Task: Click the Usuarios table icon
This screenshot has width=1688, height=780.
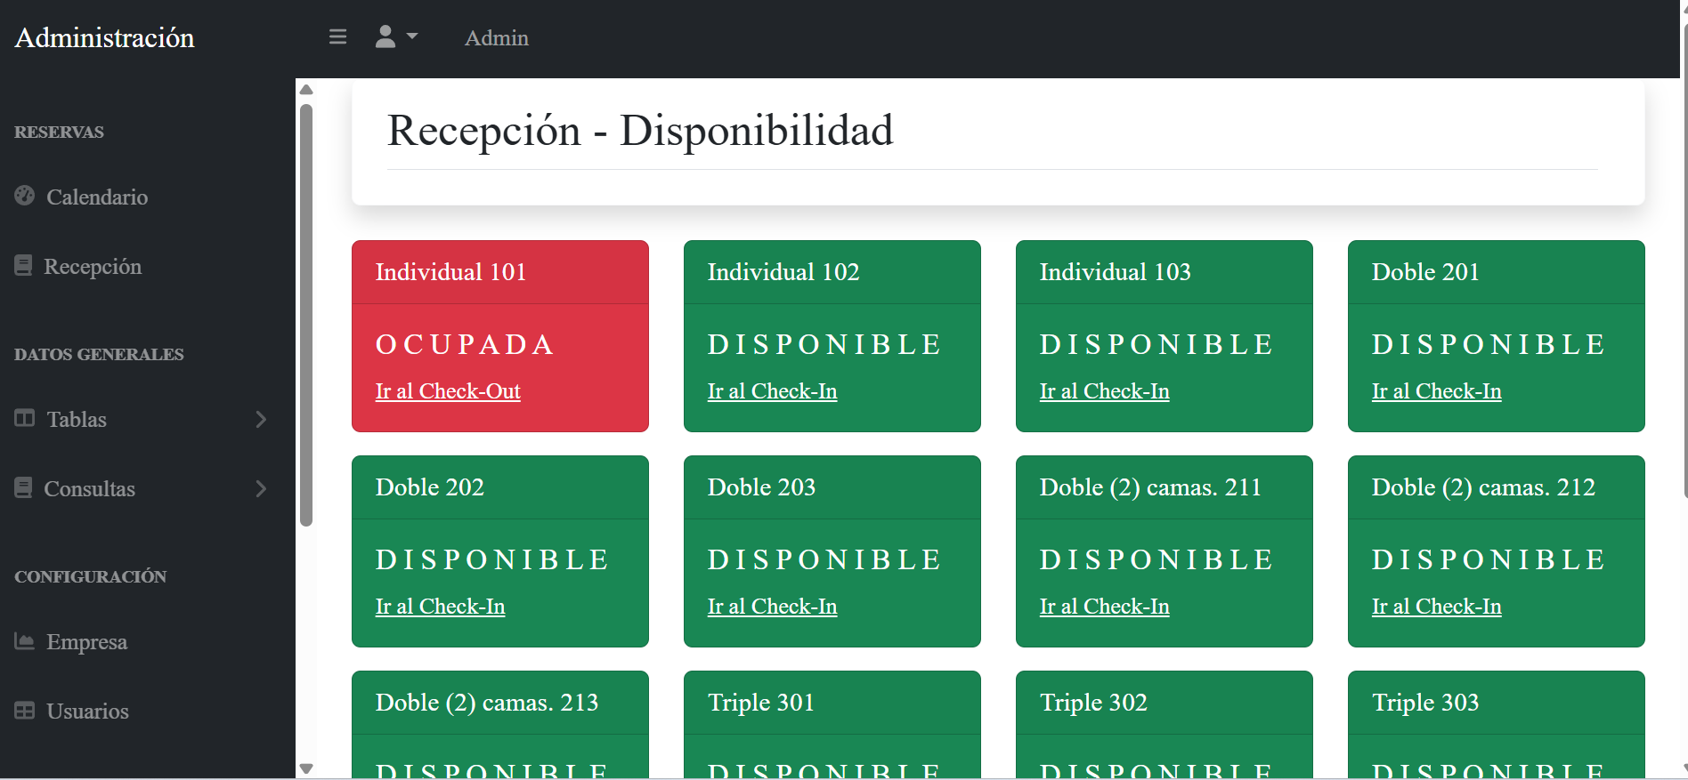Action: (x=25, y=711)
